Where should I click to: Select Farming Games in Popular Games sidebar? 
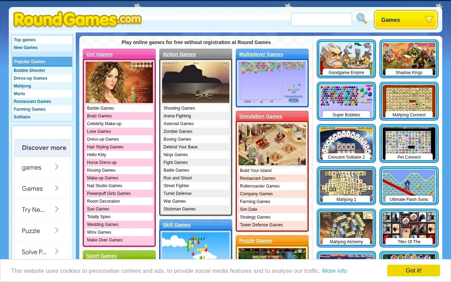click(x=30, y=109)
